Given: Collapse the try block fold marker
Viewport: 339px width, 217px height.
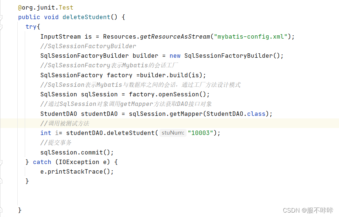Looking at the screenshot, I should click(x=1, y=27).
